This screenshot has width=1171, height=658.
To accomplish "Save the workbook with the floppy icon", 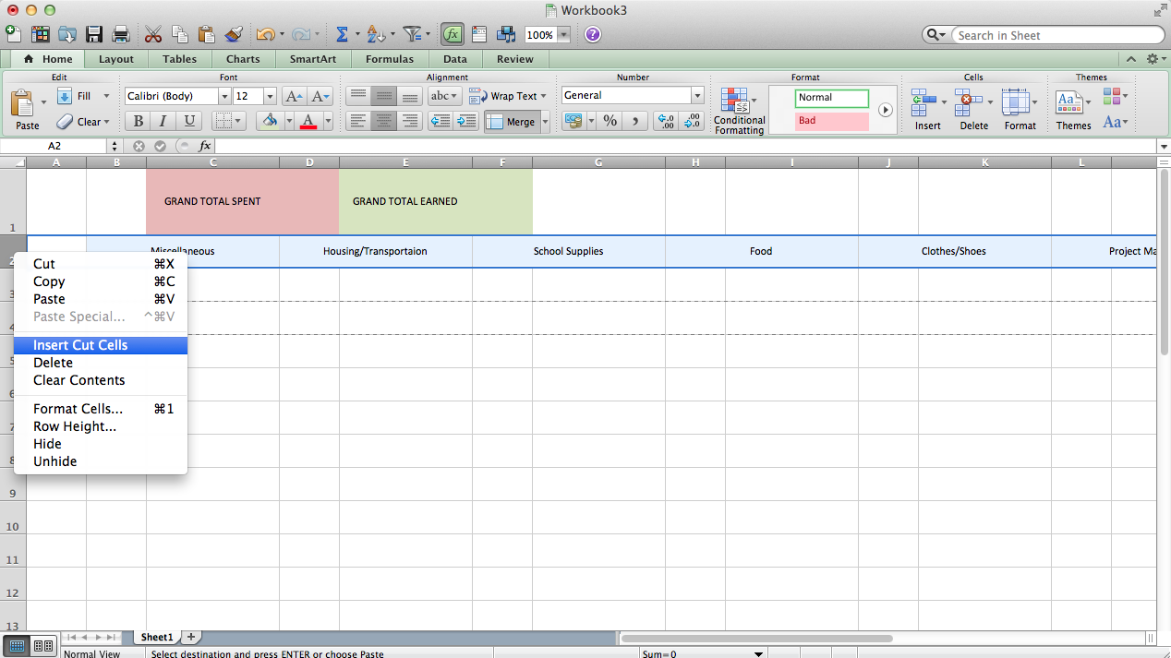I will 94,34.
